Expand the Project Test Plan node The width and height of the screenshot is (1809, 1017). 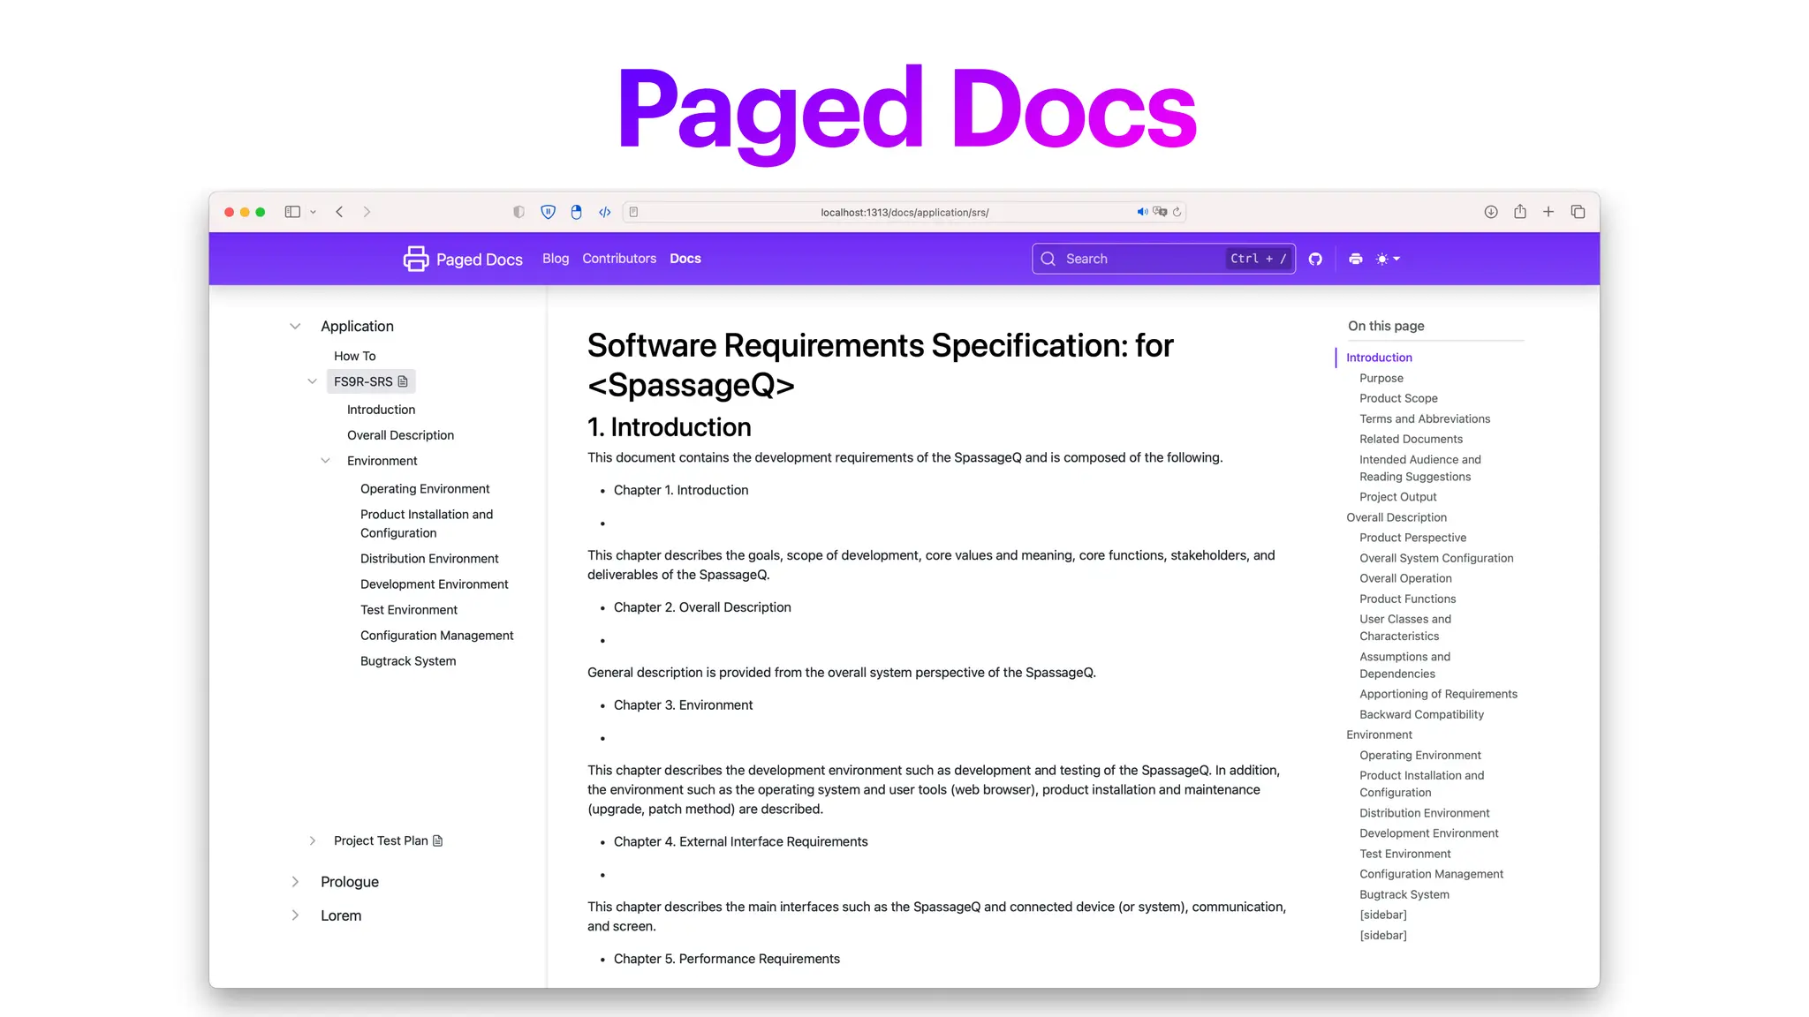coord(312,840)
